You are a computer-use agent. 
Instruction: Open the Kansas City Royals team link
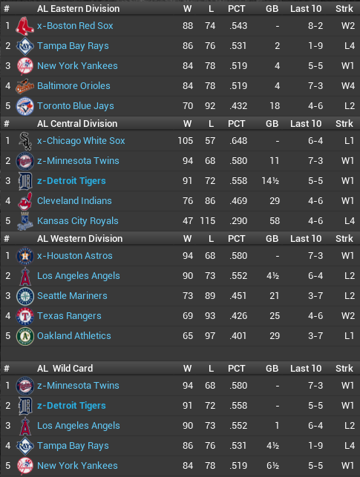(78, 221)
